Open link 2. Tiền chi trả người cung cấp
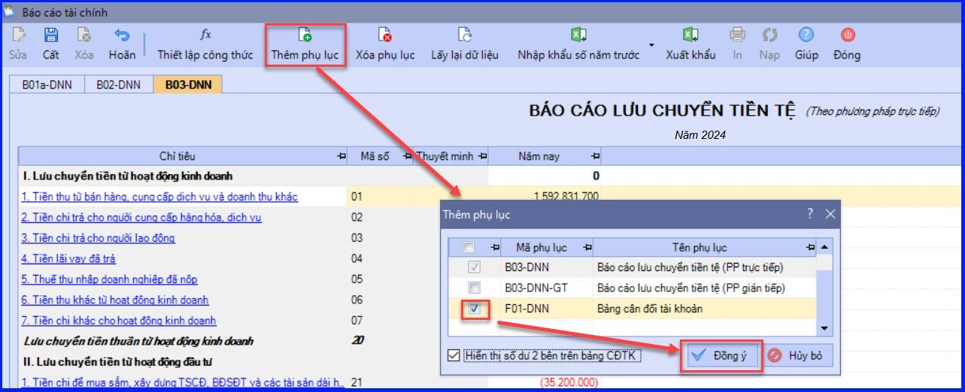Image resolution: width=965 pixels, height=392 pixels. pos(141,217)
